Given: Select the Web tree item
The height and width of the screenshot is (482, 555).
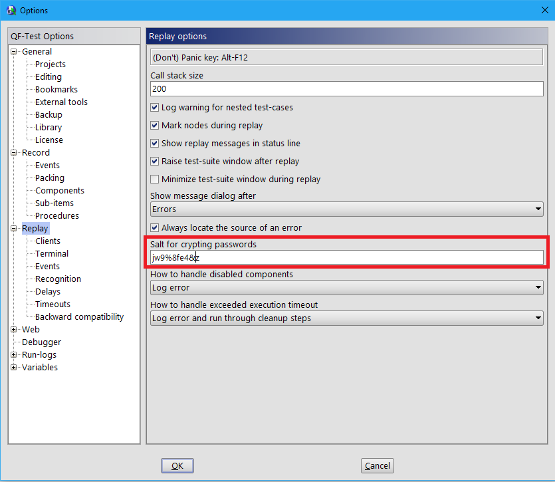Looking at the screenshot, I should (31, 329).
